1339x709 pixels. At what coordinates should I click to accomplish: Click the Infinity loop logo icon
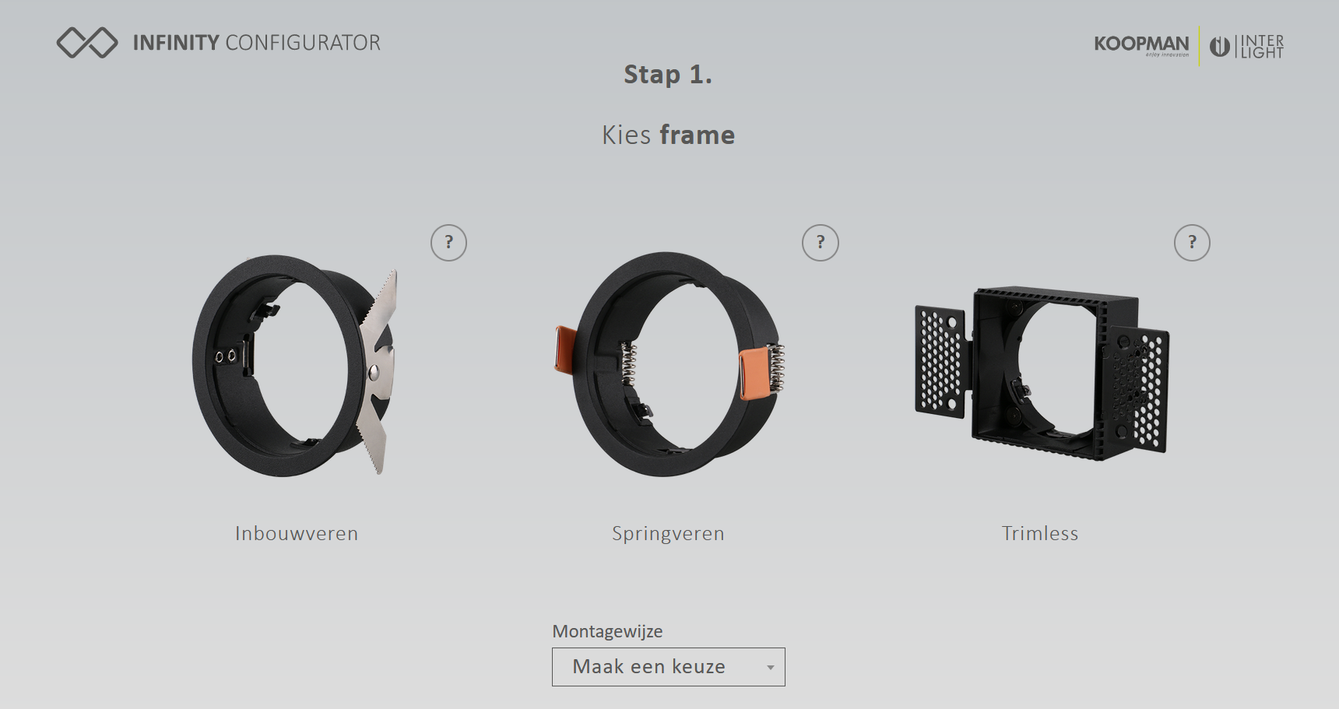87,43
